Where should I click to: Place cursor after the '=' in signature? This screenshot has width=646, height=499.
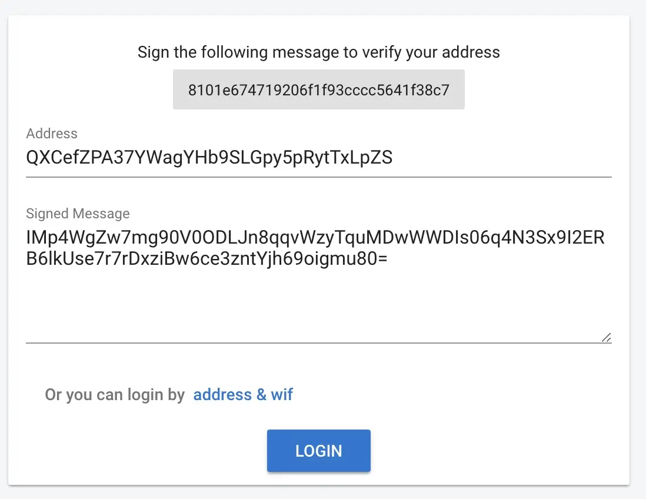tap(388, 259)
